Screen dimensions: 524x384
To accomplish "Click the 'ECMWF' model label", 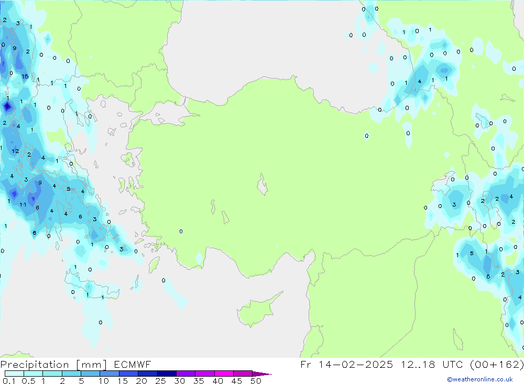I will pyautogui.click(x=133, y=364).
